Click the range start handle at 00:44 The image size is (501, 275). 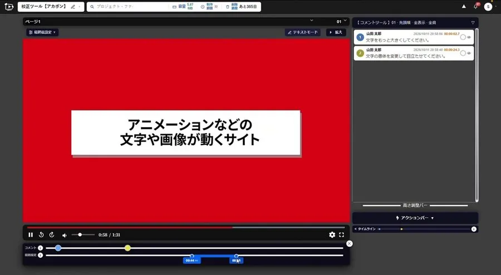point(191,256)
